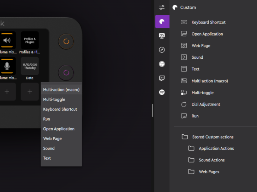The height and width of the screenshot is (192, 257).
Task: Choose Keyboard Shortcut in context menu
Action: pyautogui.click(x=61, y=109)
